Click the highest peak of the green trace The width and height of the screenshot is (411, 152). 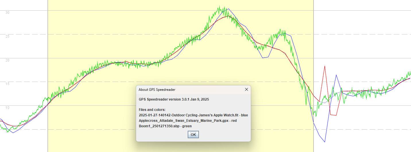[x=220, y=7]
